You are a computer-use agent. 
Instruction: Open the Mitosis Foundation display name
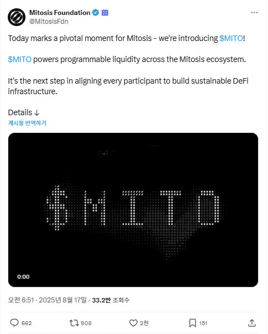60,13
